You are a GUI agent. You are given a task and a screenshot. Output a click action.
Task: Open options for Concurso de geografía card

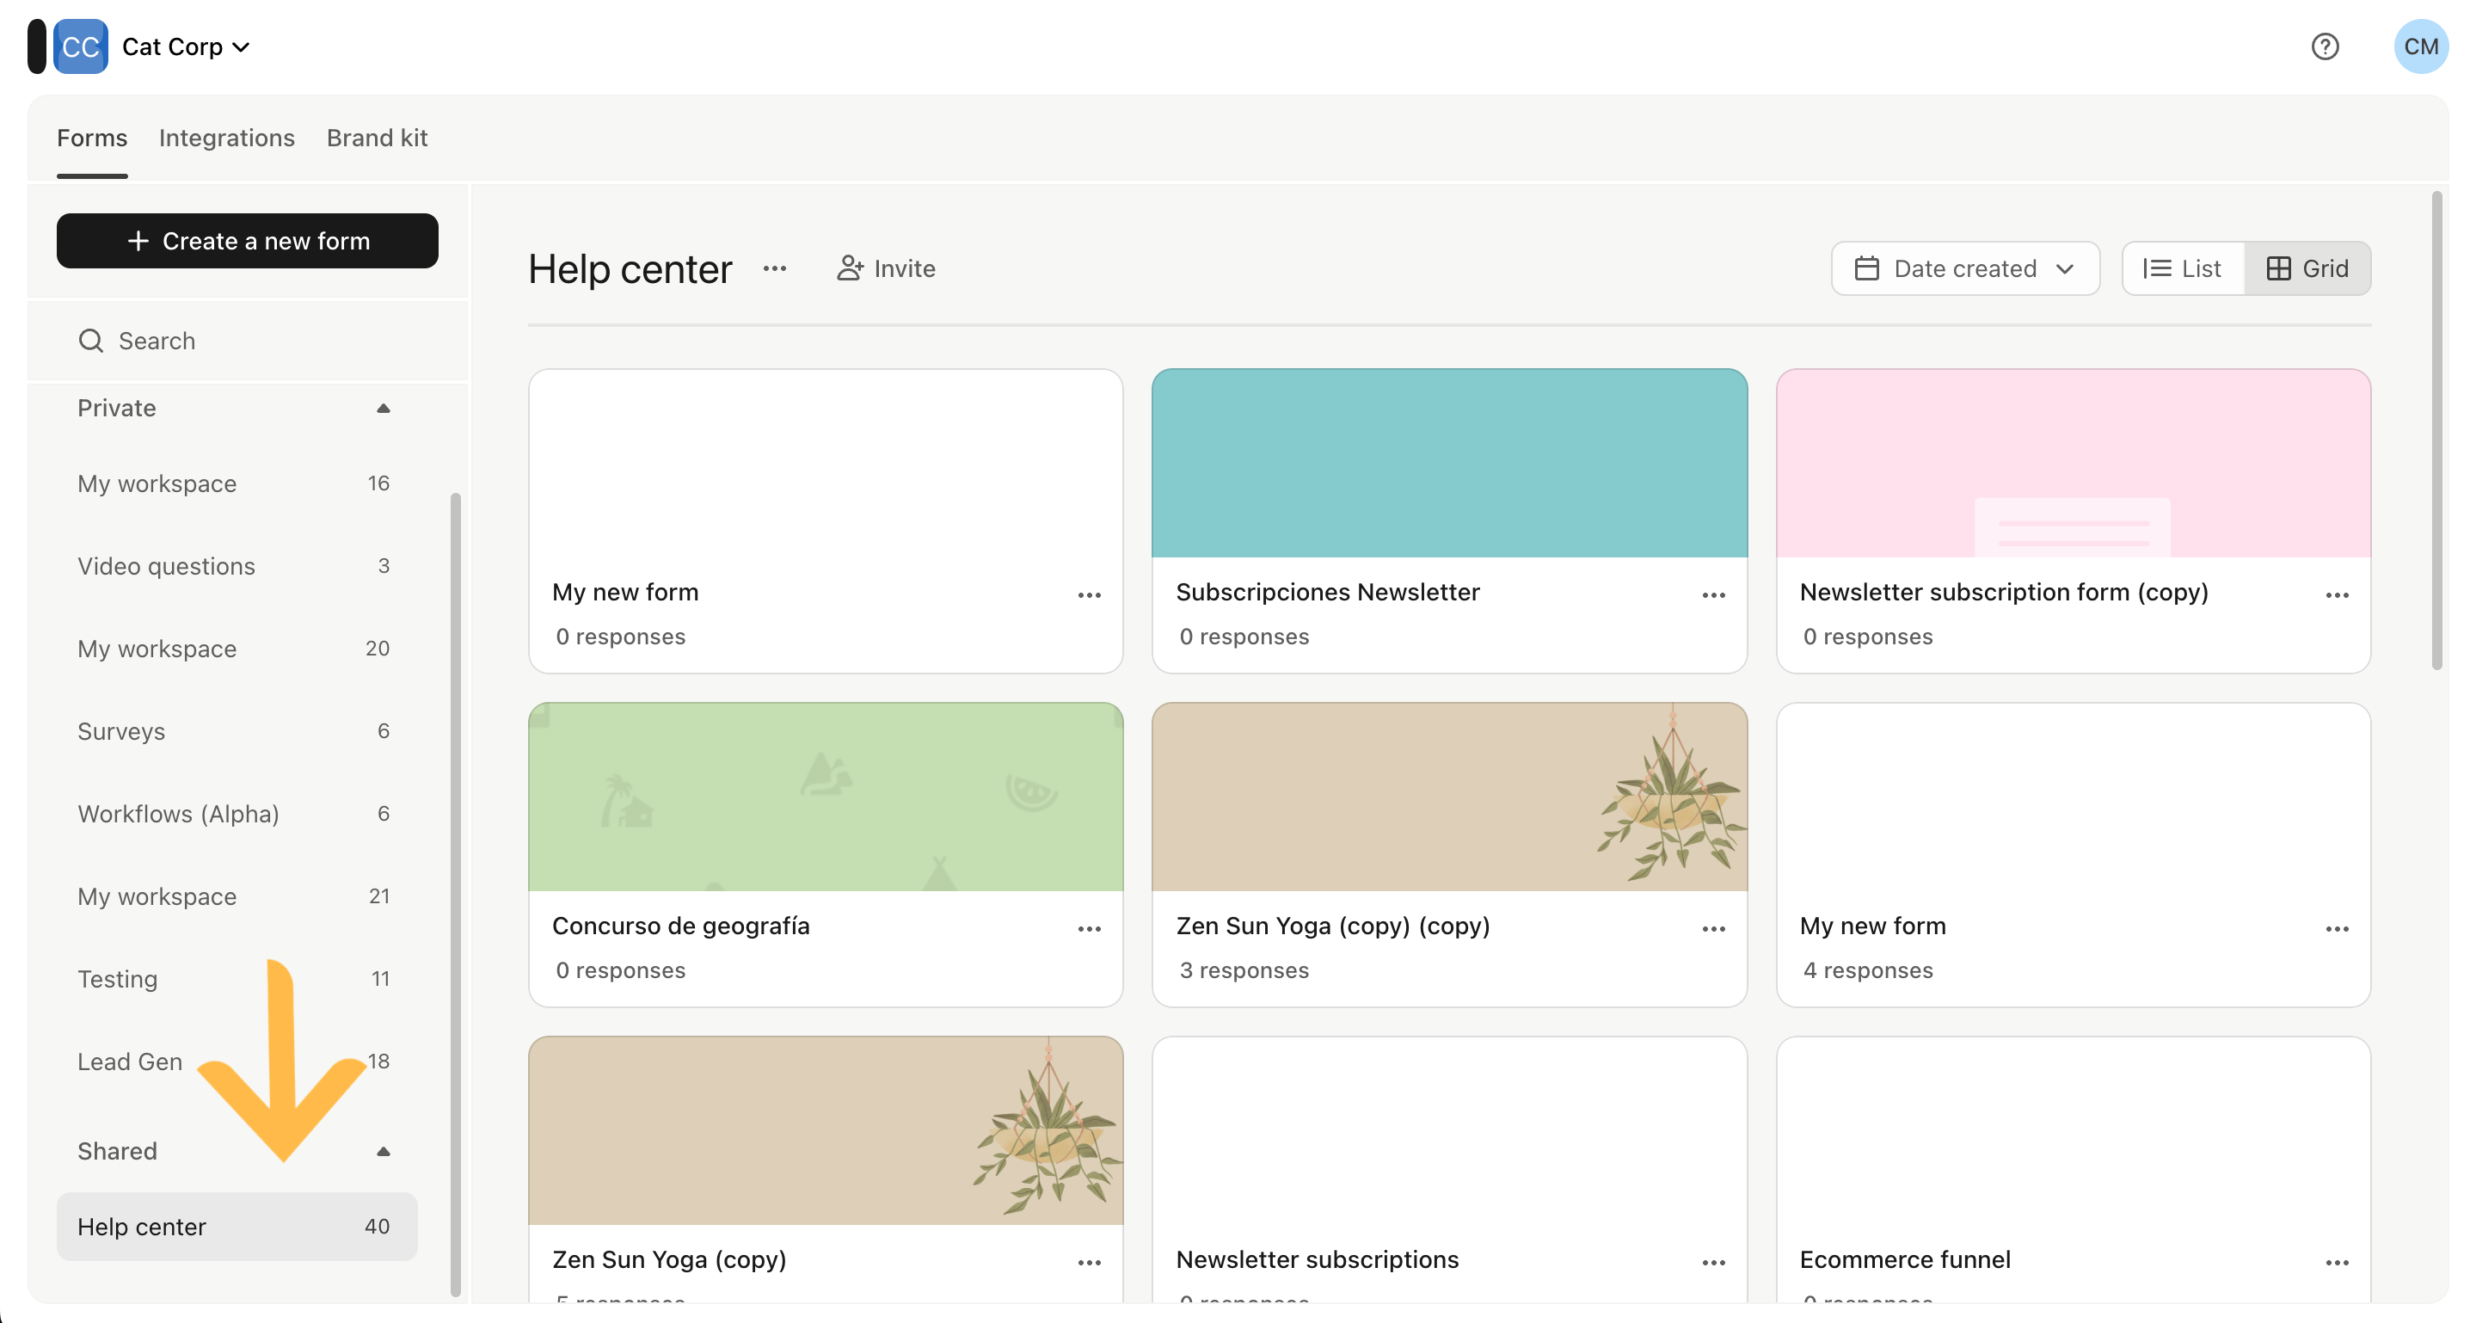pyautogui.click(x=1090, y=929)
